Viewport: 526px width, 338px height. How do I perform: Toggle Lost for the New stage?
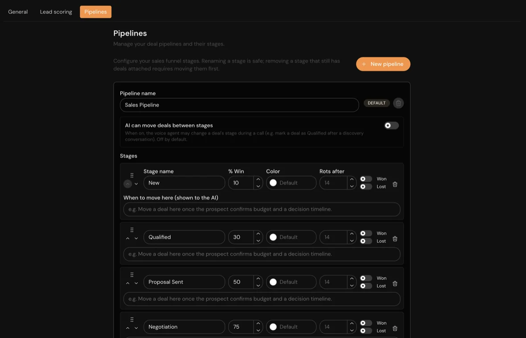coord(366,187)
